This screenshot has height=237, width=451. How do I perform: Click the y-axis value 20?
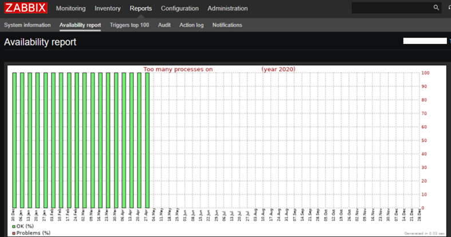click(424, 181)
